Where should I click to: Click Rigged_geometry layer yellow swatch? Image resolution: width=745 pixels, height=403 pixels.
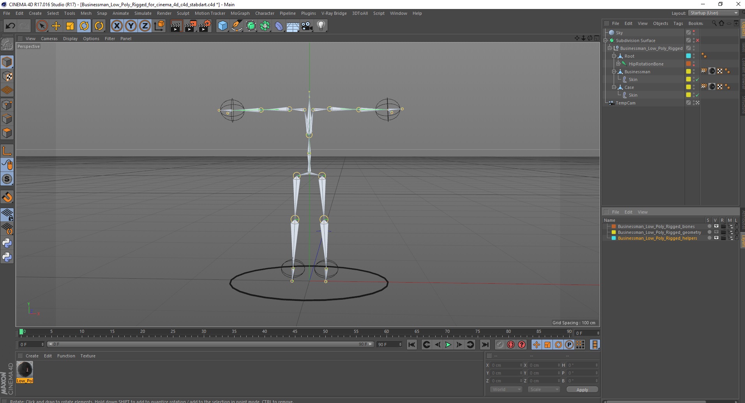[x=614, y=232]
